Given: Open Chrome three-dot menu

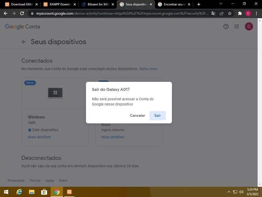Looking at the screenshot, I should (x=256, y=13).
